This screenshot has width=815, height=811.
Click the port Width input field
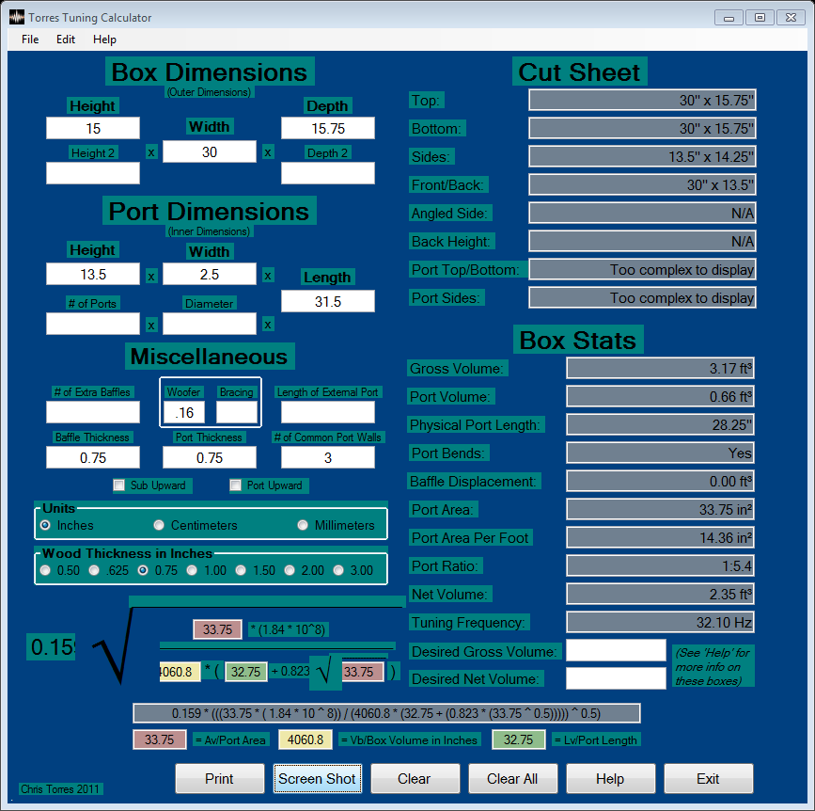(210, 274)
